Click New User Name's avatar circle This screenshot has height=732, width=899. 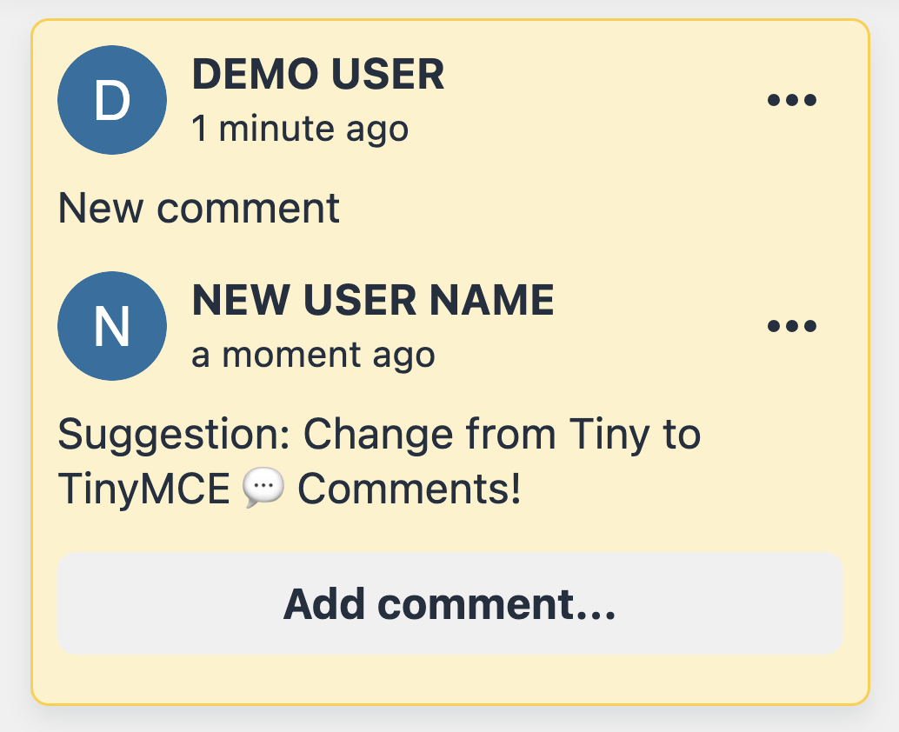[x=111, y=325]
